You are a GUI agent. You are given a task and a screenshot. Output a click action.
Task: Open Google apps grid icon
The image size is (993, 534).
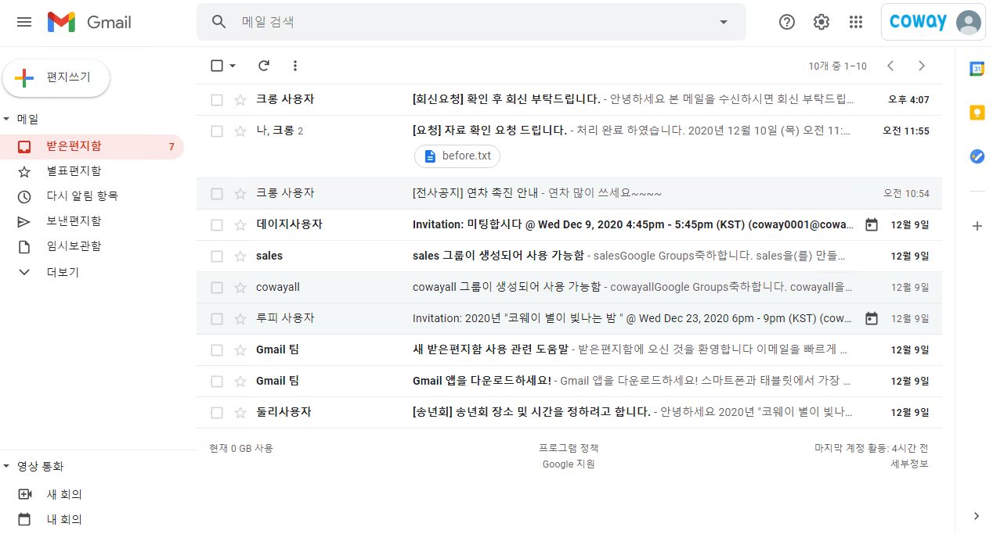pyautogui.click(x=856, y=22)
